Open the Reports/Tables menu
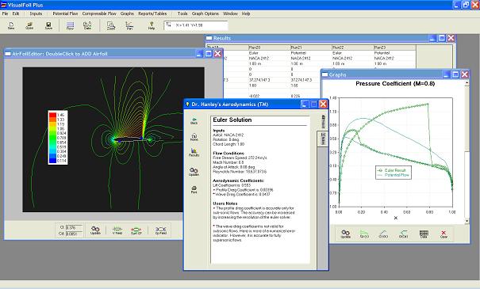Screen dimensions: 480x289 152,13
